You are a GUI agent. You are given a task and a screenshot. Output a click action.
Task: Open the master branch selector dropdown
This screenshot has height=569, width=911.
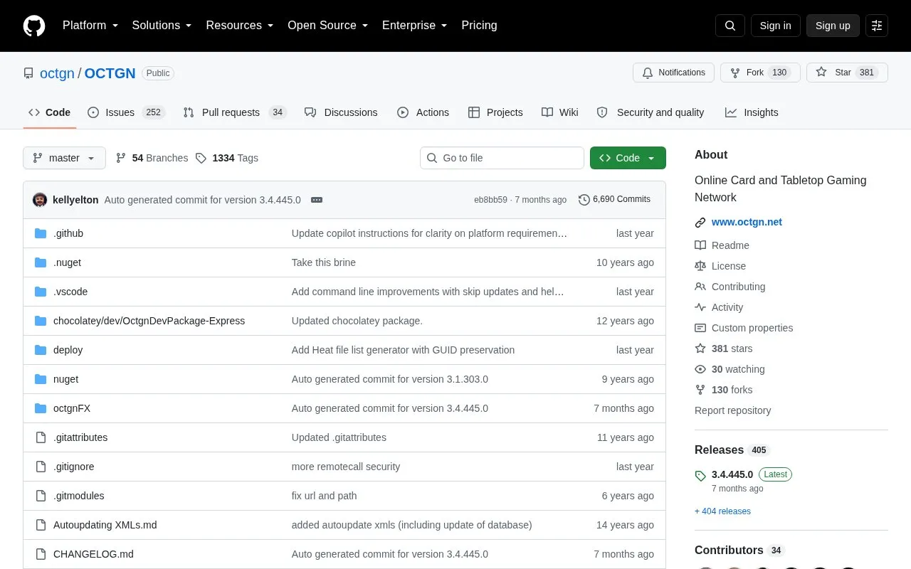point(64,158)
